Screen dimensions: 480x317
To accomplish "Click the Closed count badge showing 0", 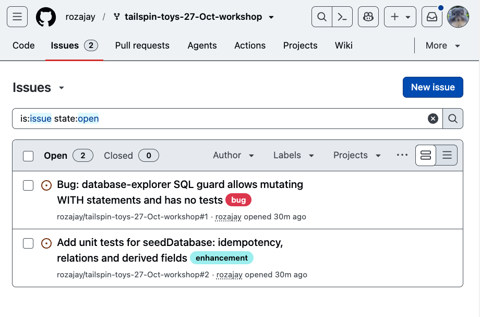I will point(149,156).
